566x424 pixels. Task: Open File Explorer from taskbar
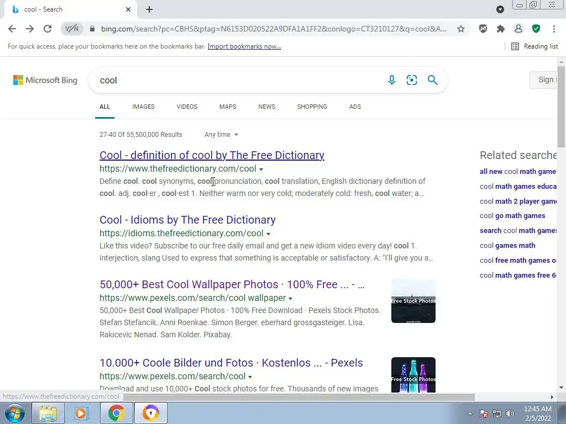pos(48,413)
